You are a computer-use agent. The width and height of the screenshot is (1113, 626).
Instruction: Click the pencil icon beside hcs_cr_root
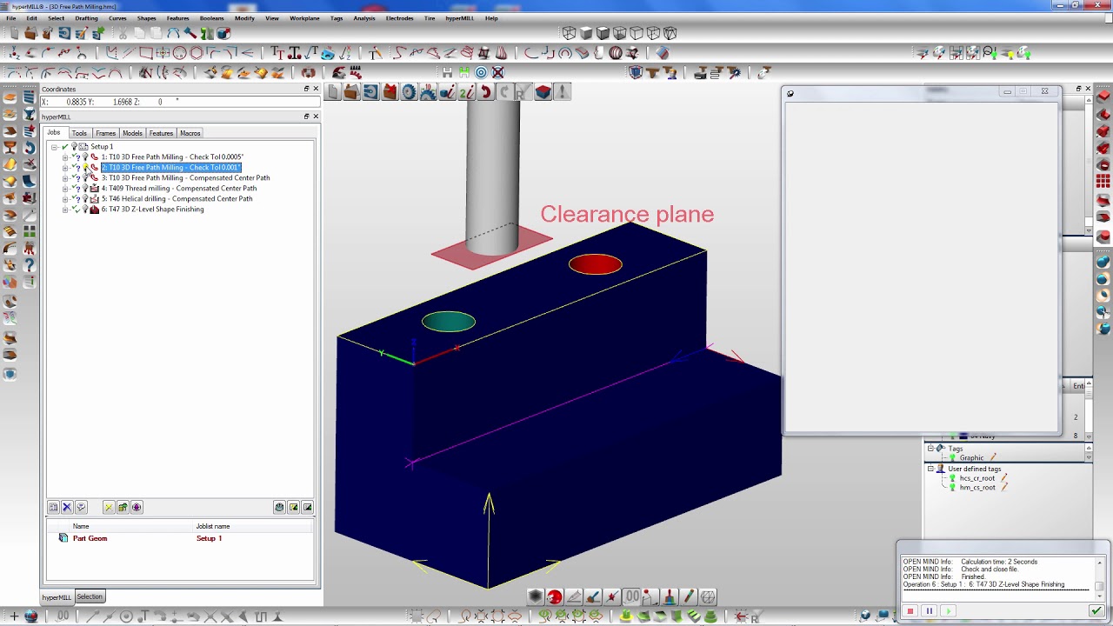click(1003, 477)
